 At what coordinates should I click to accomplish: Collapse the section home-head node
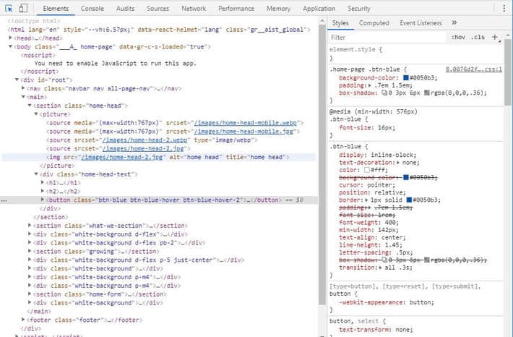point(30,106)
